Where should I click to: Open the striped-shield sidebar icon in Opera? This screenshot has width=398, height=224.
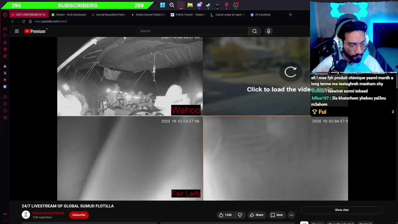(5, 49)
